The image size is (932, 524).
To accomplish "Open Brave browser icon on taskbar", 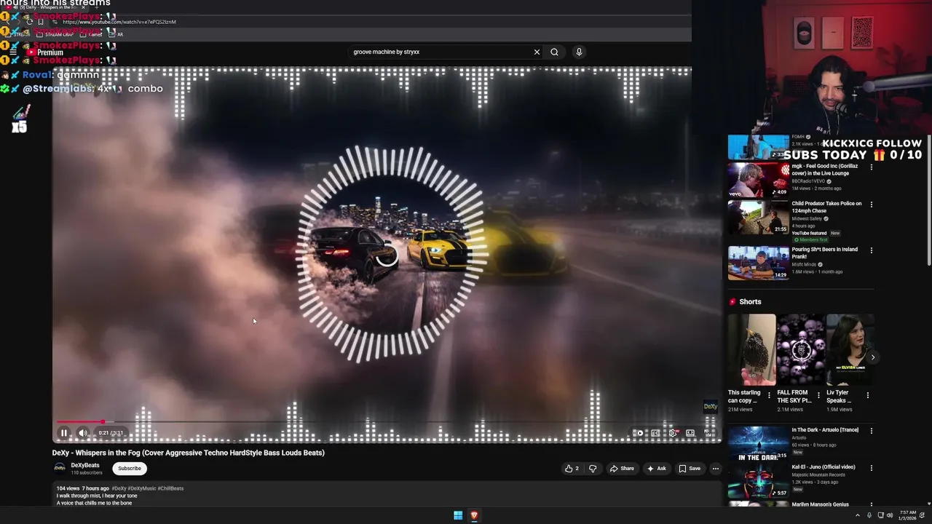I will 474,515.
